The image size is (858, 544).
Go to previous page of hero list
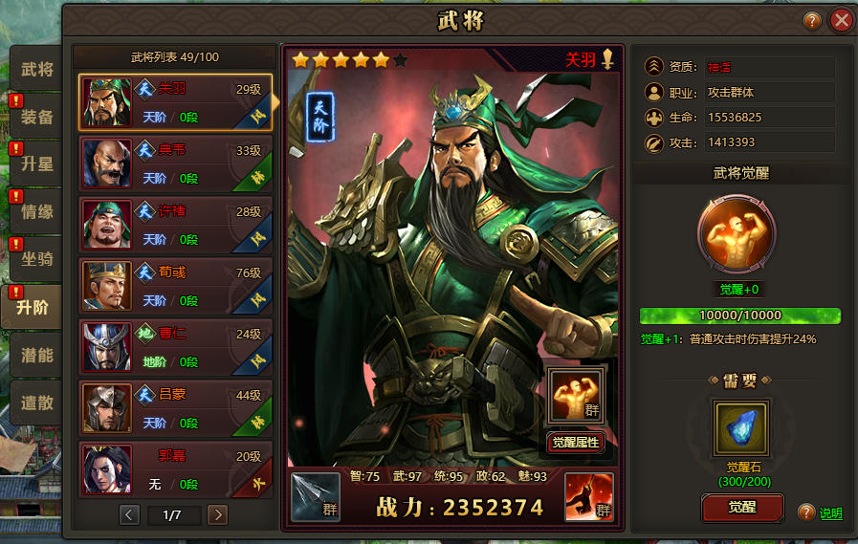[x=129, y=514]
